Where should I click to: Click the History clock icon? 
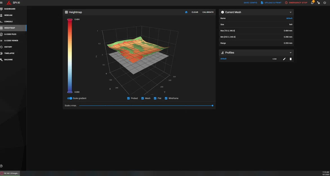1,47
